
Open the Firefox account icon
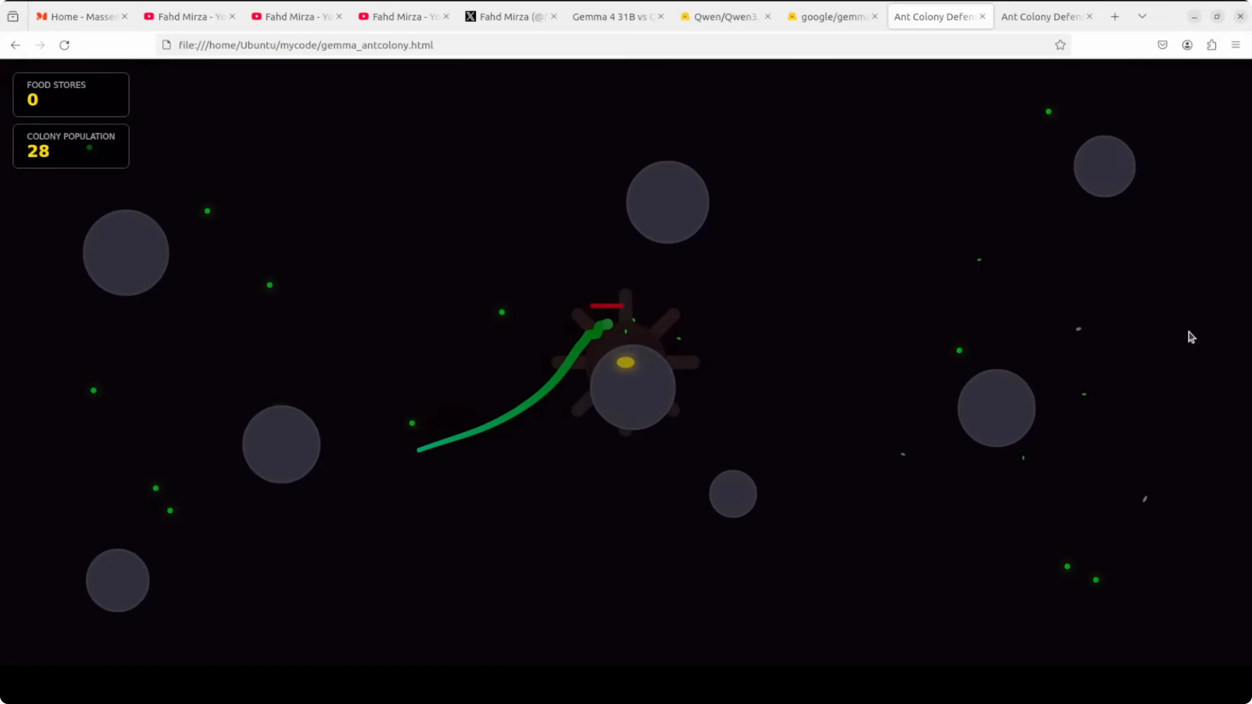coord(1187,45)
